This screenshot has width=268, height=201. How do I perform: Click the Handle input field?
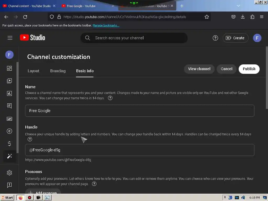tap(140, 150)
